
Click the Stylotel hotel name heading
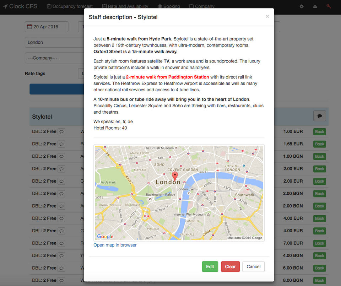point(42,117)
